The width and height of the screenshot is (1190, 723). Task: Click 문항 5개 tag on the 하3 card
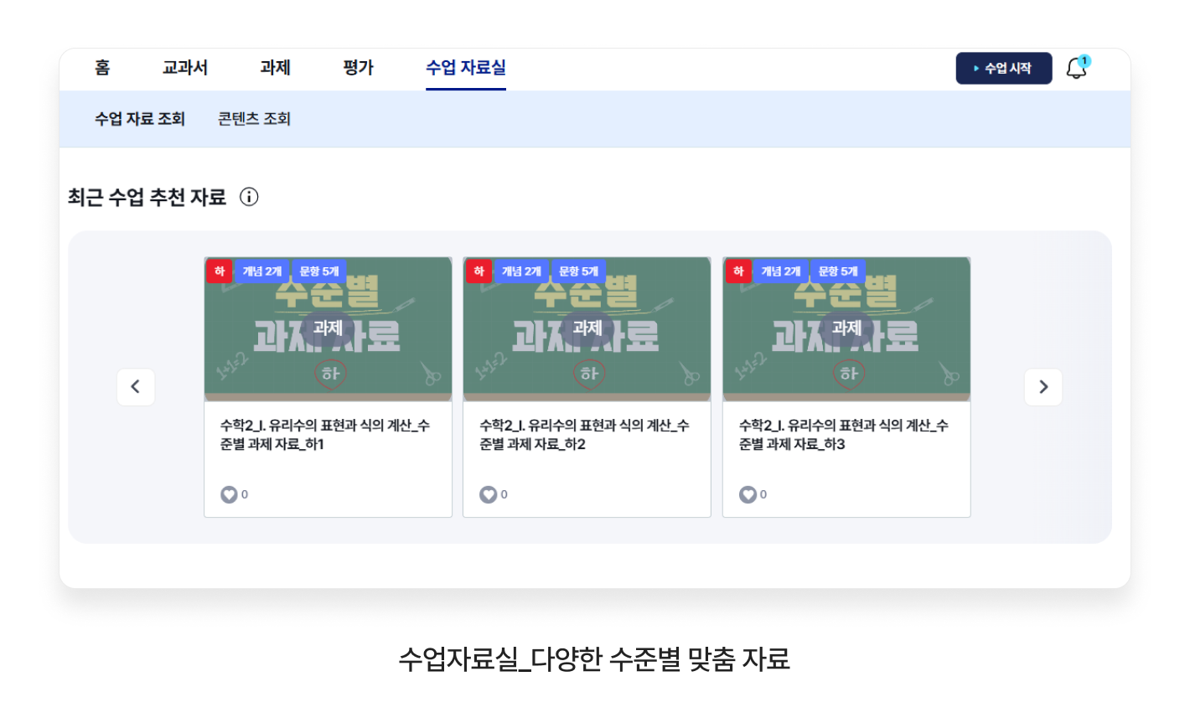(x=838, y=271)
